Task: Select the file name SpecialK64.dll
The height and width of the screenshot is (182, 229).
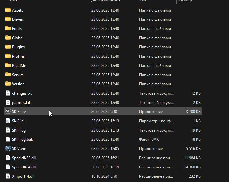Action: [x=24, y=167]
